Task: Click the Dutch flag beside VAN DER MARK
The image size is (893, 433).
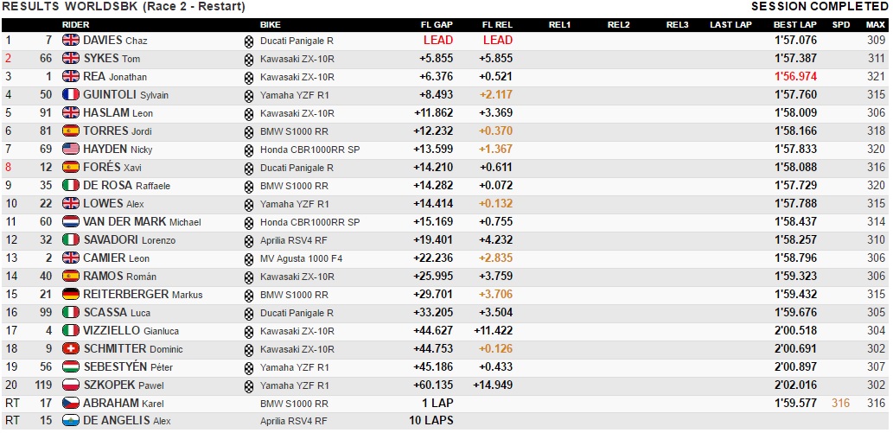Action: (71, 222)
